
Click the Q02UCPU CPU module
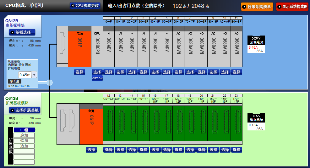pyautogui.click(x=97, y=46)
